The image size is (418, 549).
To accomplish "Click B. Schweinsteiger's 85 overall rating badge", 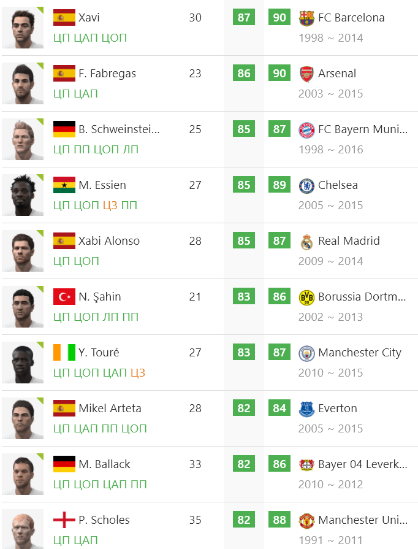I will 244,129.
